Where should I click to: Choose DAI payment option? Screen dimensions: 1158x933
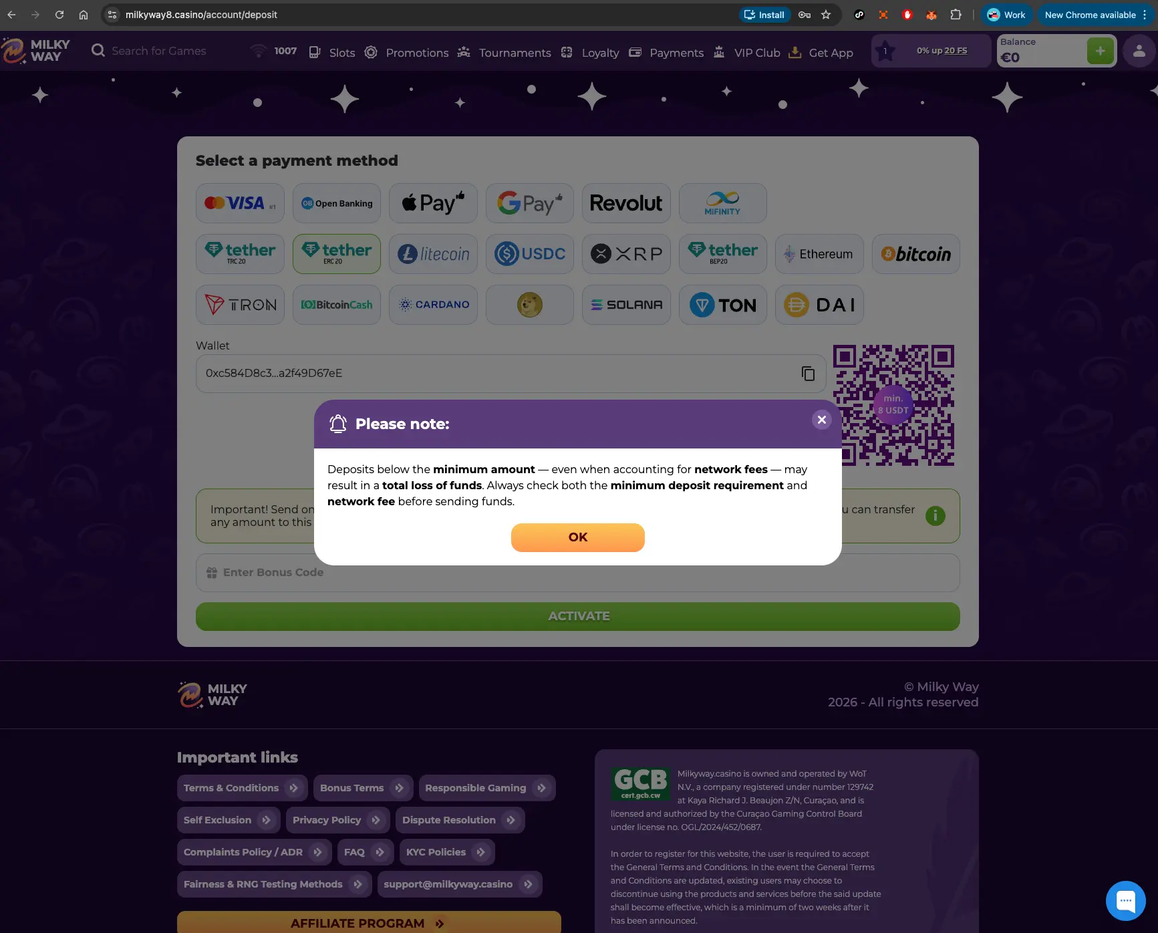(x=819, y=305)
